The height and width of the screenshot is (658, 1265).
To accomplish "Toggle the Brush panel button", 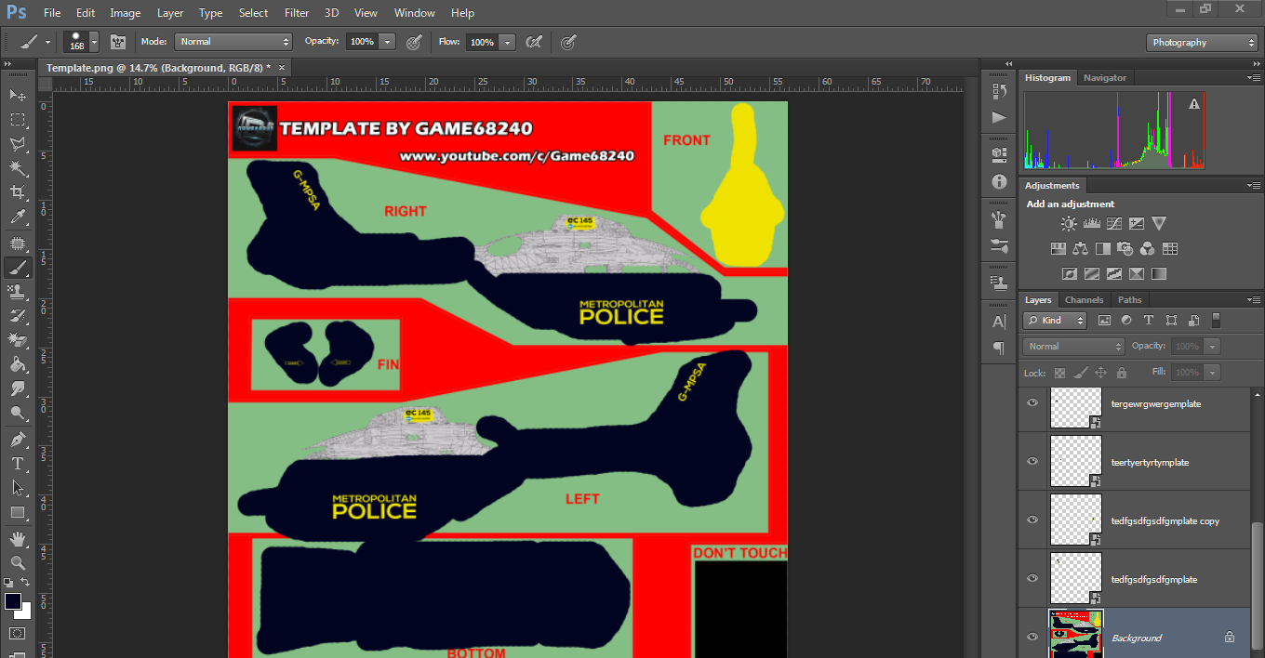I will tap(119, 42).
